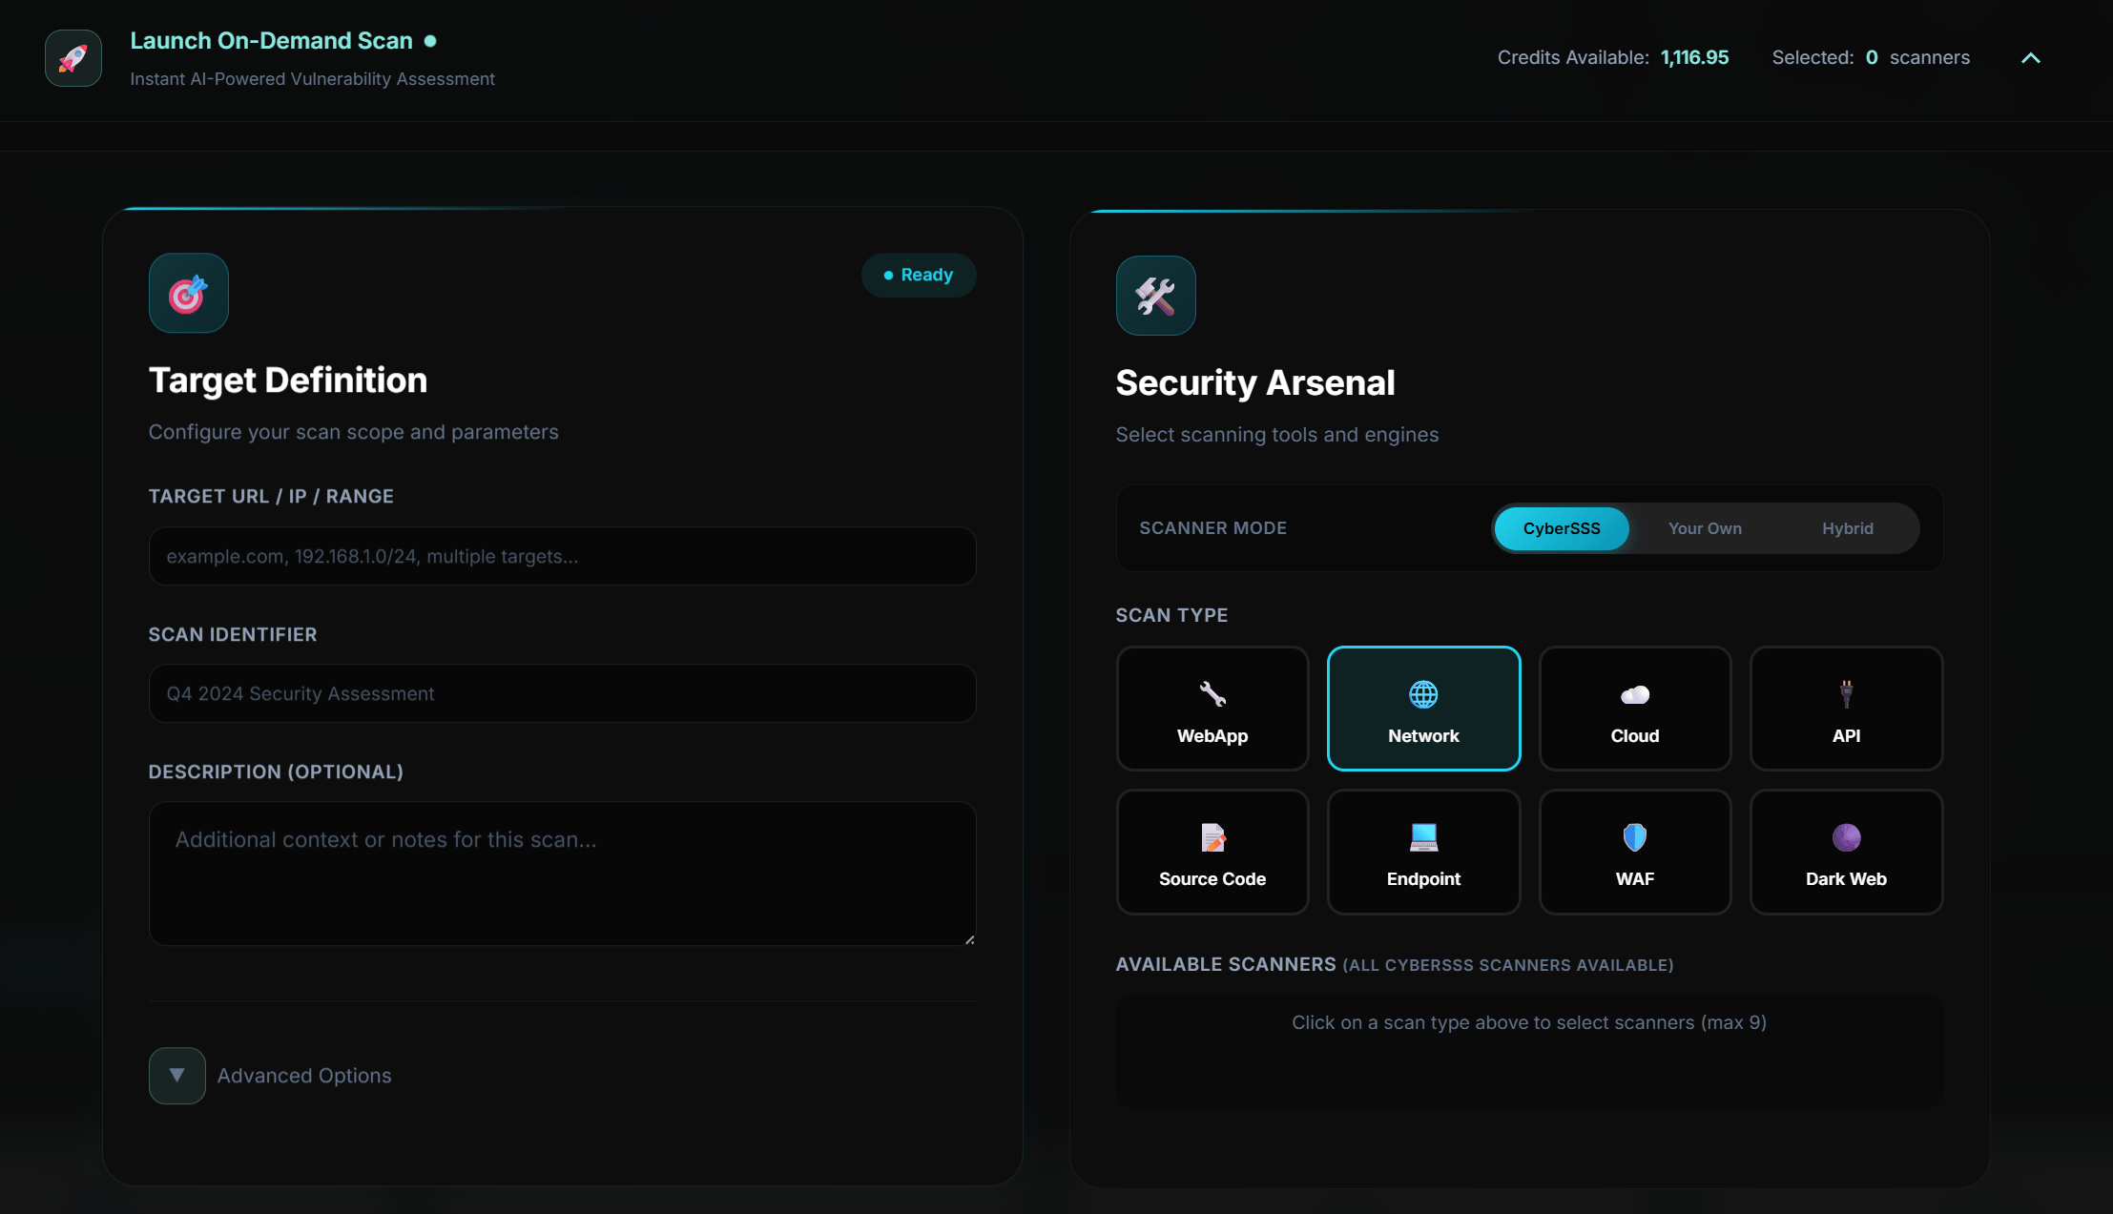Click the hammer and wrench arsenal icon
The height and width of the screenshot is (1214, 2113).
tap(1155, 296)
